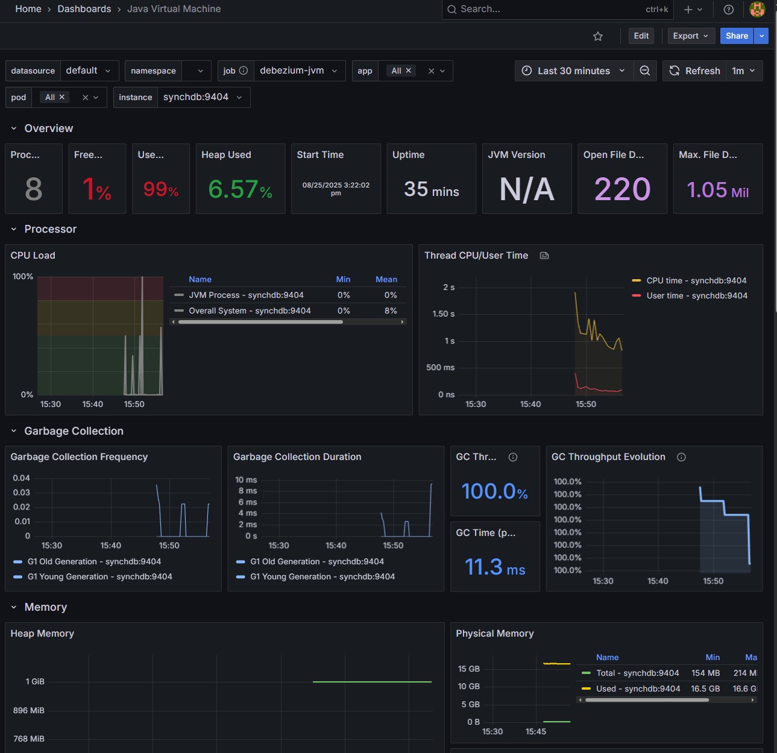Click the info icon next to job label
Viewport: 777px width, 753px height.
(x=244, y=71)
